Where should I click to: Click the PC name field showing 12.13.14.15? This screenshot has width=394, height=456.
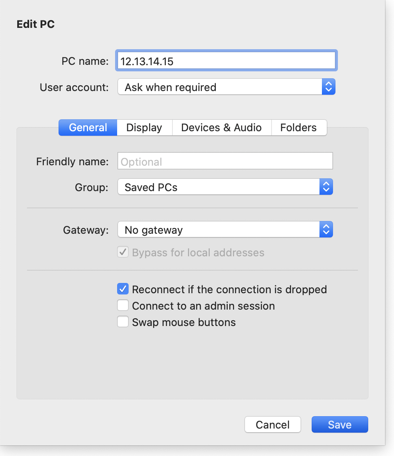tap(226, 60)
